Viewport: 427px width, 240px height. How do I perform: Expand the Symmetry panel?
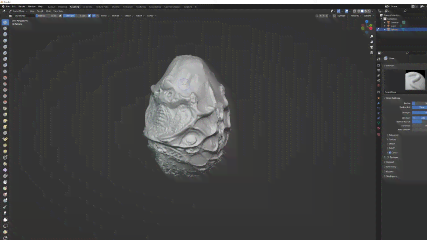pos(390,167)
